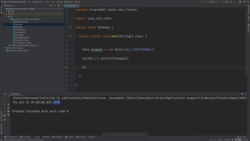Select StringApp class in project tree
The image size is (250, 141).
click(19, 35)
